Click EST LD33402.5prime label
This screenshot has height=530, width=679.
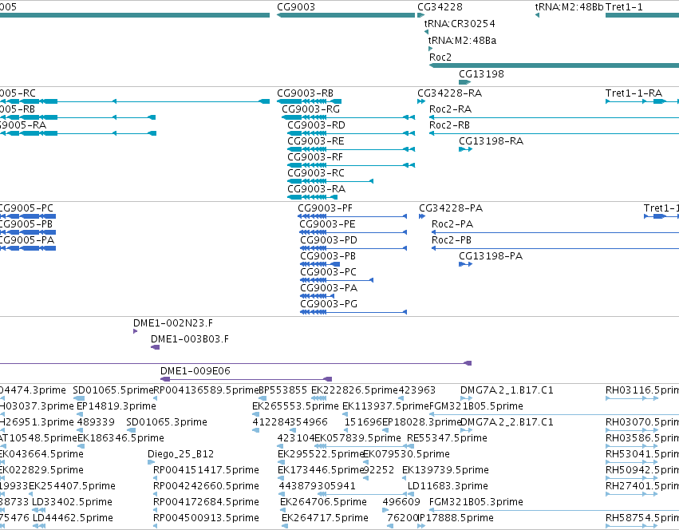pyautogui.click(x=73, y=503)
